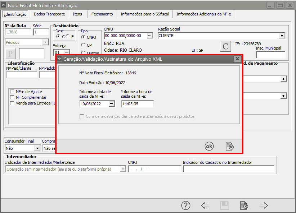Enable the NF-e de Ajuste checkbox

pyautogui.click(x=12, y=92)
